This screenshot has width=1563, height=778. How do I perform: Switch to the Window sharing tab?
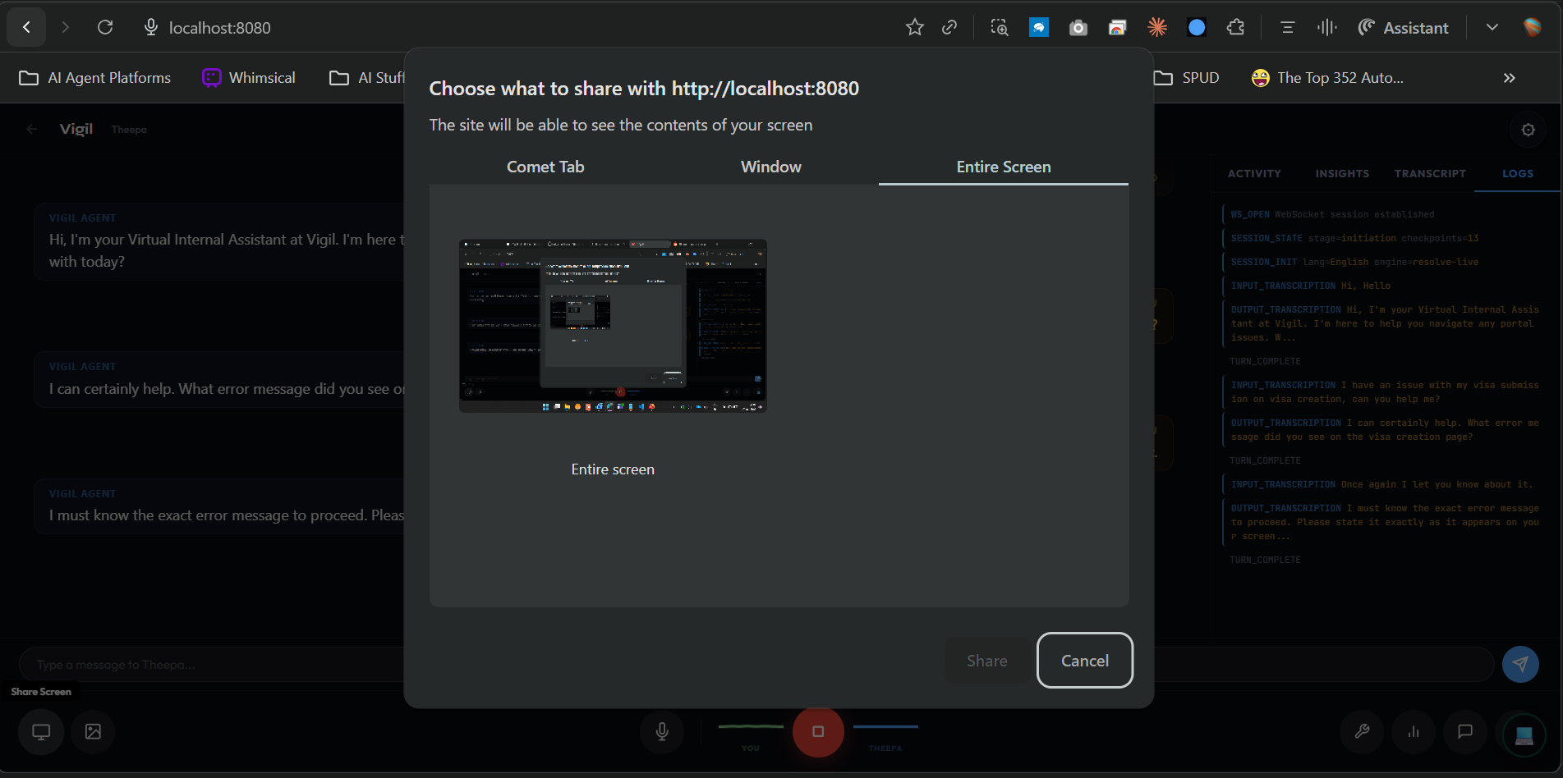tap(770, 167)
